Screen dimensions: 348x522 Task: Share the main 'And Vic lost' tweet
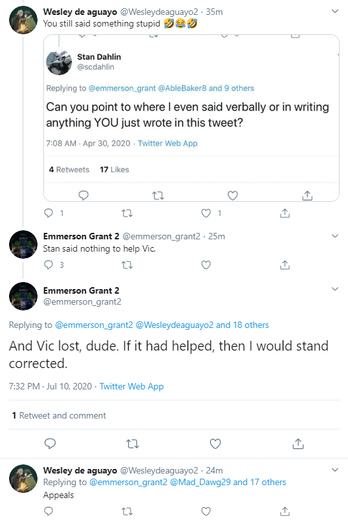[x=298, y=444]
